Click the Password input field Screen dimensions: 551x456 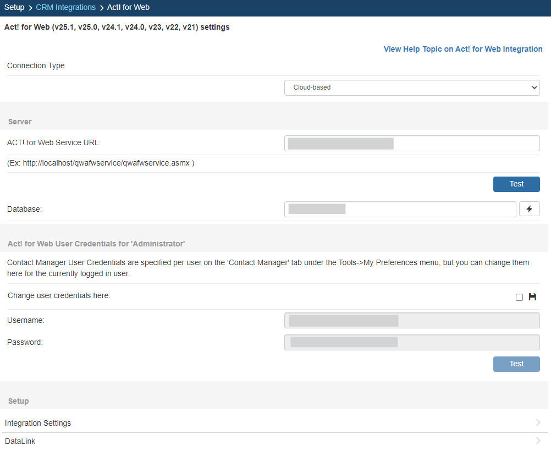click(411, 342)
